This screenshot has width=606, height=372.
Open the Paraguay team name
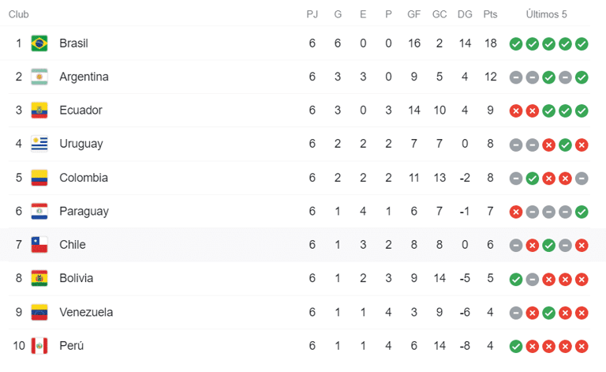coord(84,212)
